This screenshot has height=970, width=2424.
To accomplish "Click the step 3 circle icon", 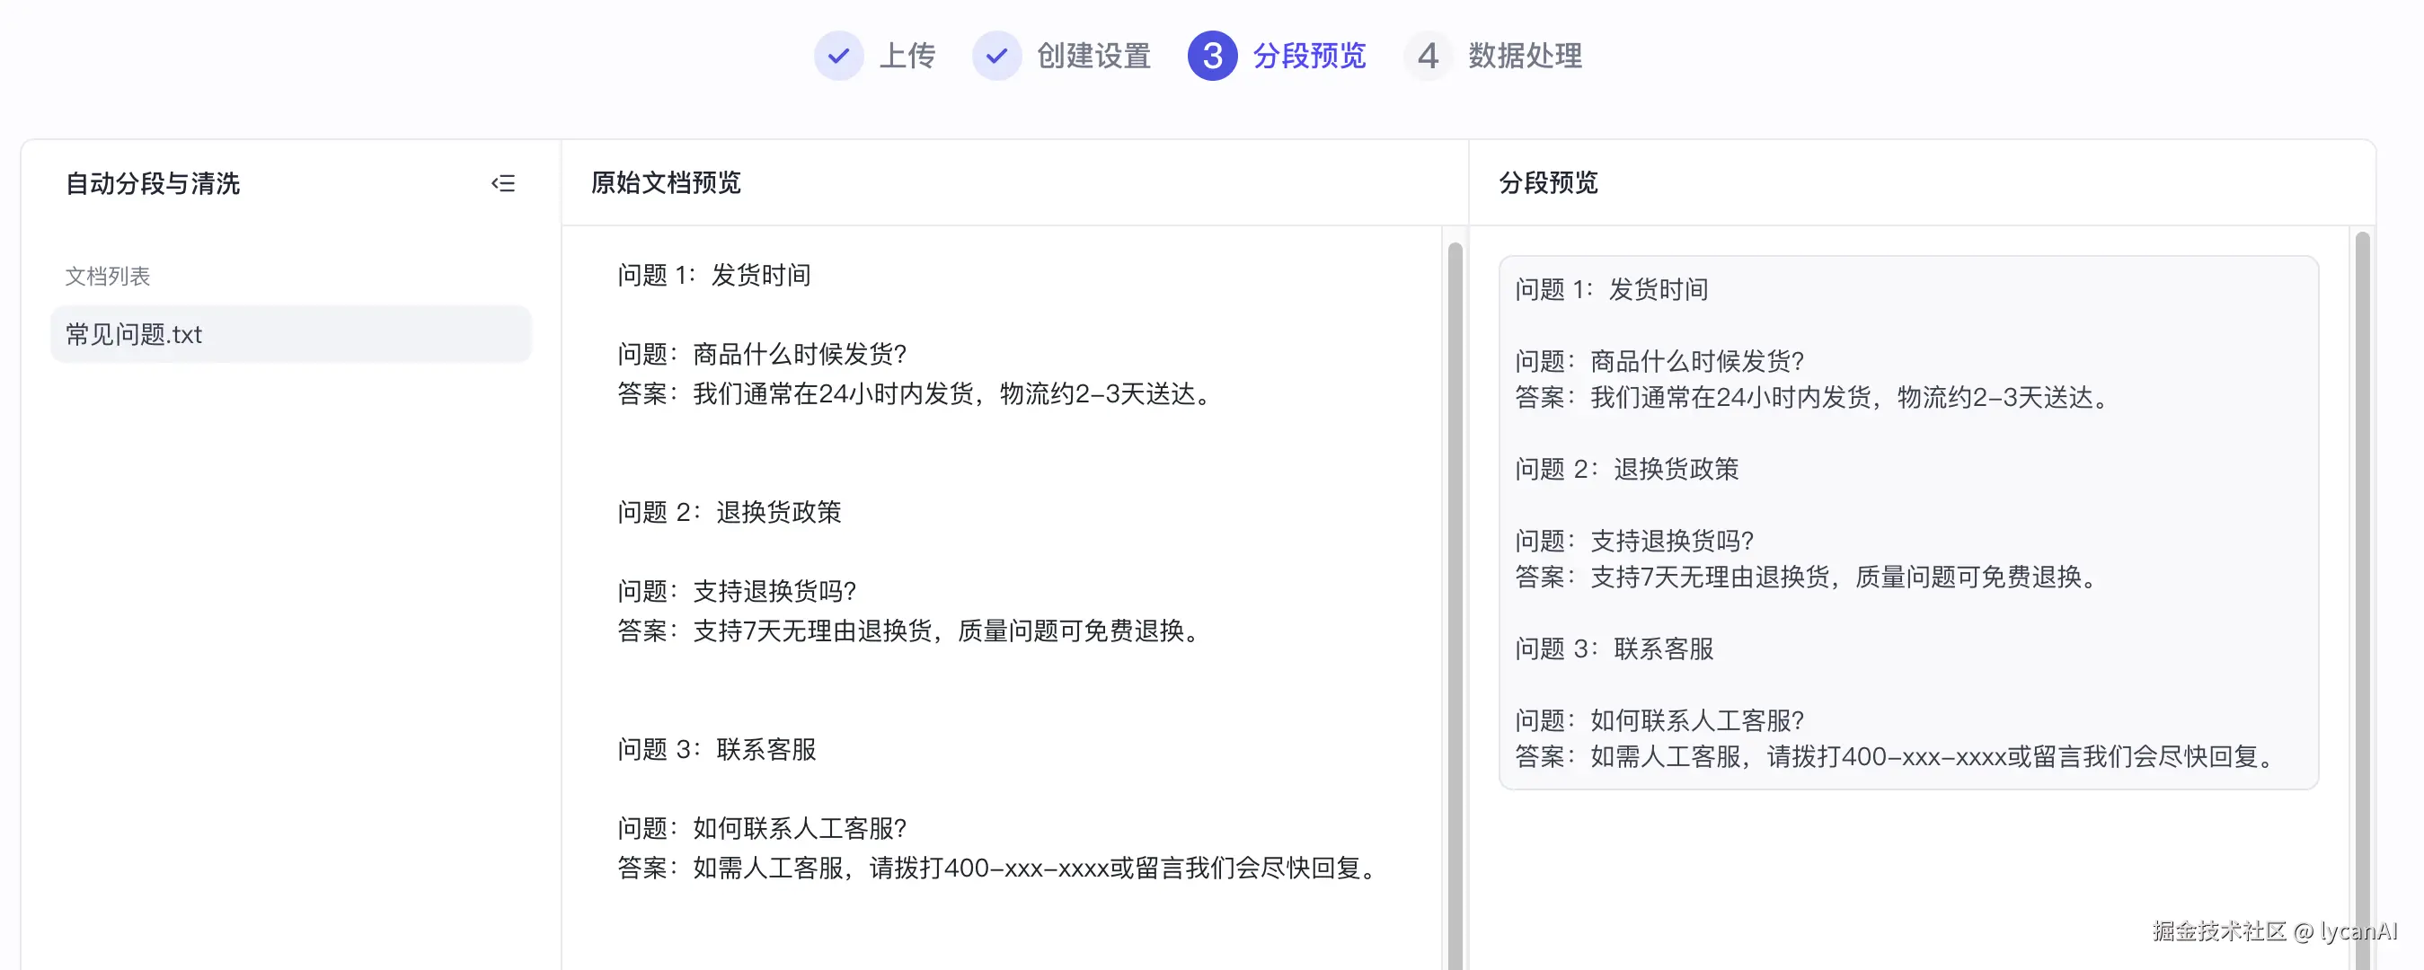I will (x=1212, y=57).
